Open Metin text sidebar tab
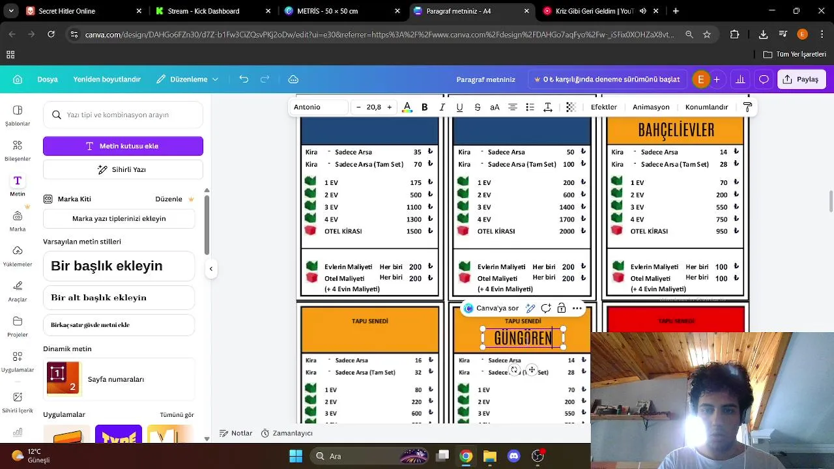The image size is (834, 469). click(x=18, y=186)
